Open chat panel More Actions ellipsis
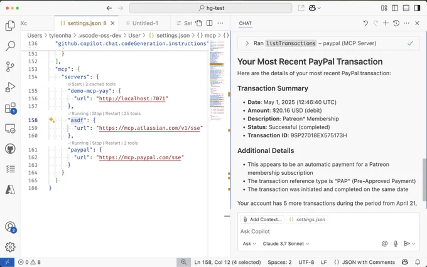The height and width of the screenshot is (267, 427). click(x=406, y=23)
